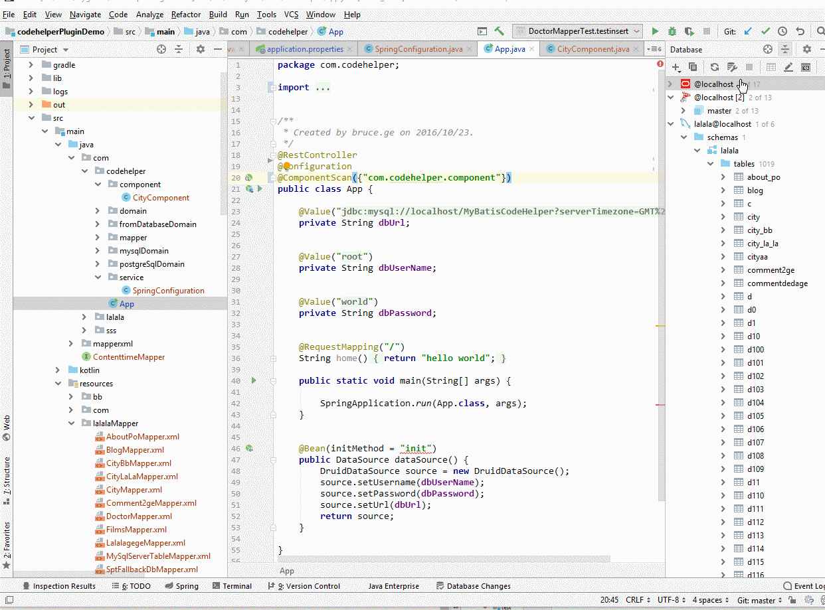This screenshot has width=825, height=610.
Task: Open the Git history clock icon
Action: [x=782, y=31]
